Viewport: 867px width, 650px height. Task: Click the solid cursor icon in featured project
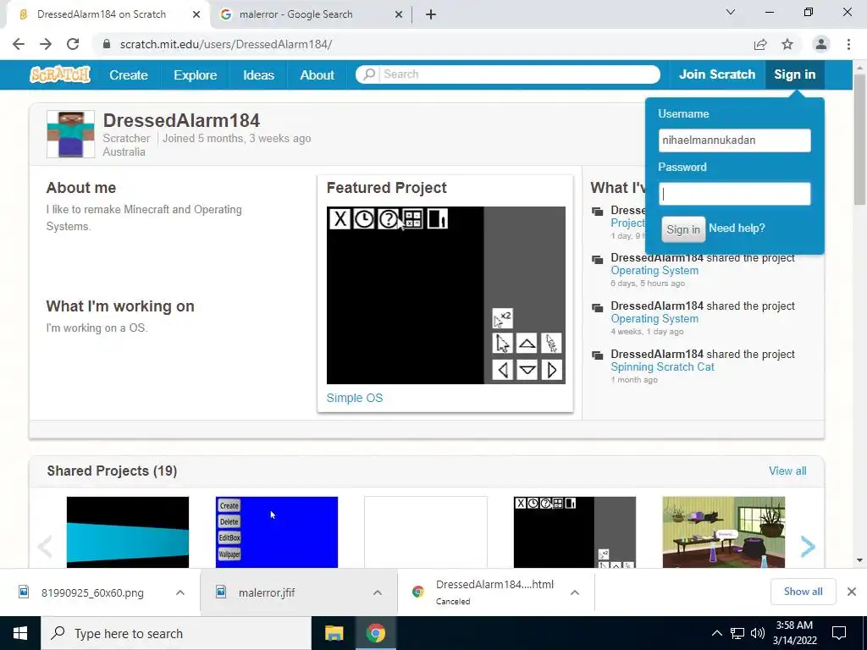503,344
